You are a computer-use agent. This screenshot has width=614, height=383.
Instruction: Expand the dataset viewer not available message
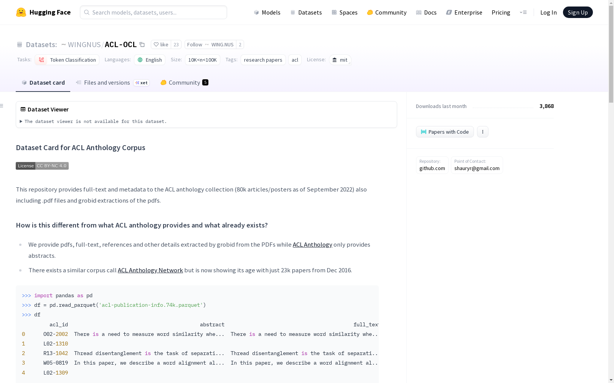tap(94, 121)
